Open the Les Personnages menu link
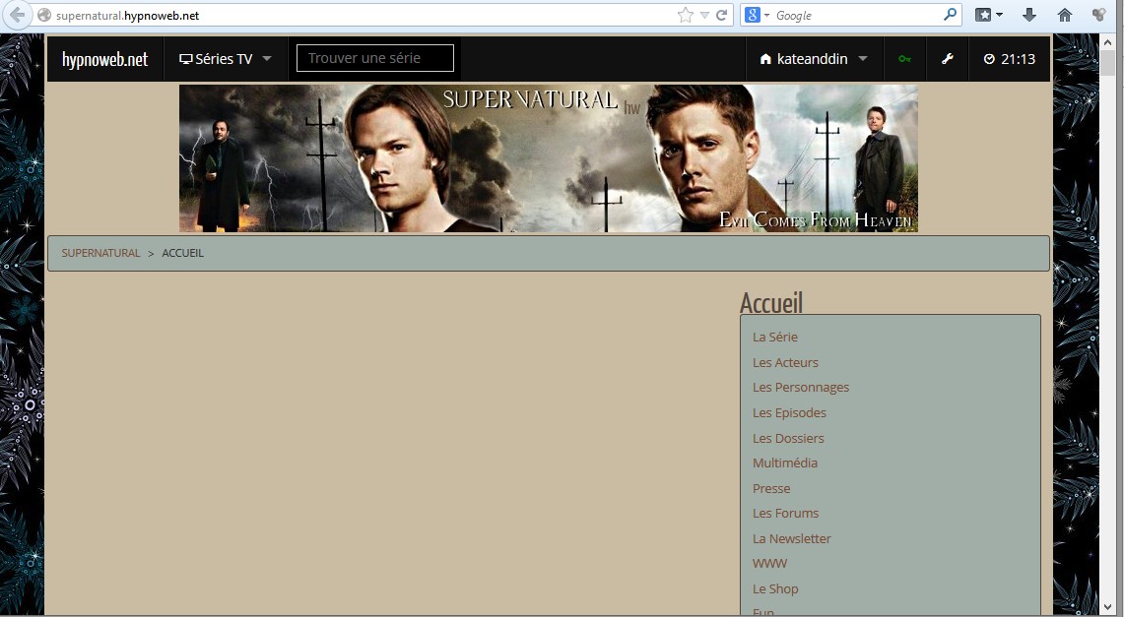This screenshot has width=1124, height=617. [801, 388]
